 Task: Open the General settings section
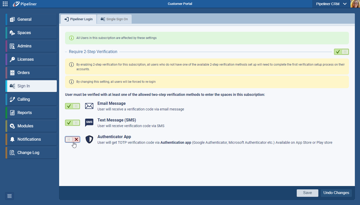click(31, 19)
